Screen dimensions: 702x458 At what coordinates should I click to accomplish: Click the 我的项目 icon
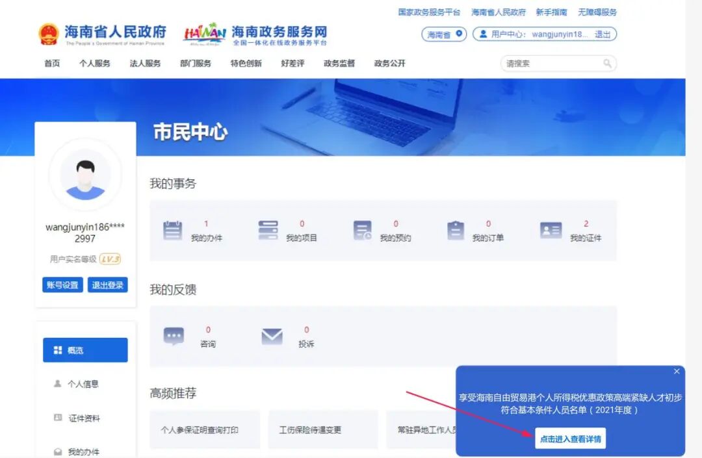coord(266,229)
